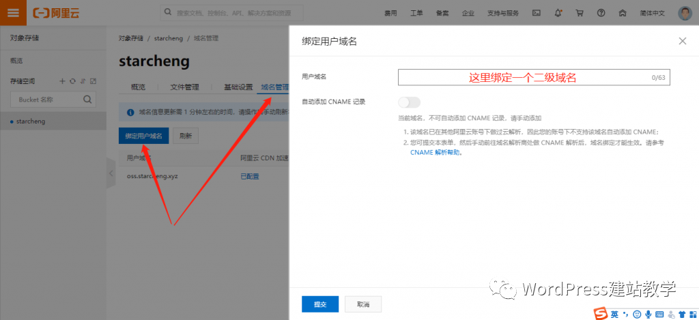The height and width of the screenshot is (320, 699).
Task: Click 对象存储 in the breadcrumb
Action: tap(131, 38)
